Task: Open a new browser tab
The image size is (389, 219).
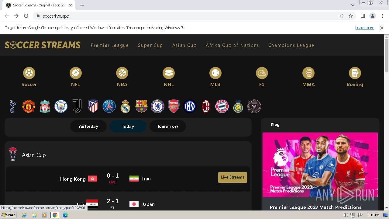Action: click(x=82, y=5)
